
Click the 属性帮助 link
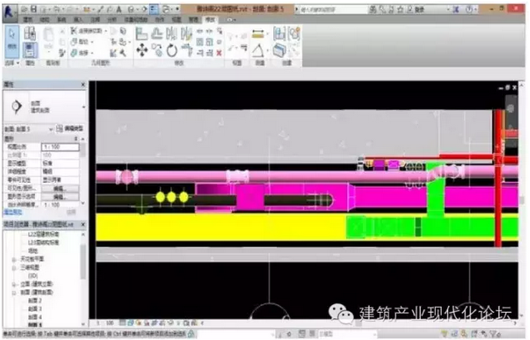click(x=13, y=213)
